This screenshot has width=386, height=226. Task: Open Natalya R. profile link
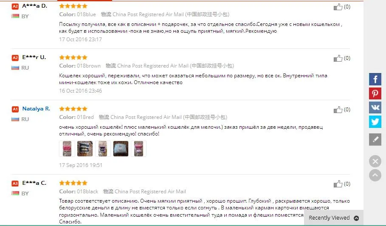[x=36, y=109]
